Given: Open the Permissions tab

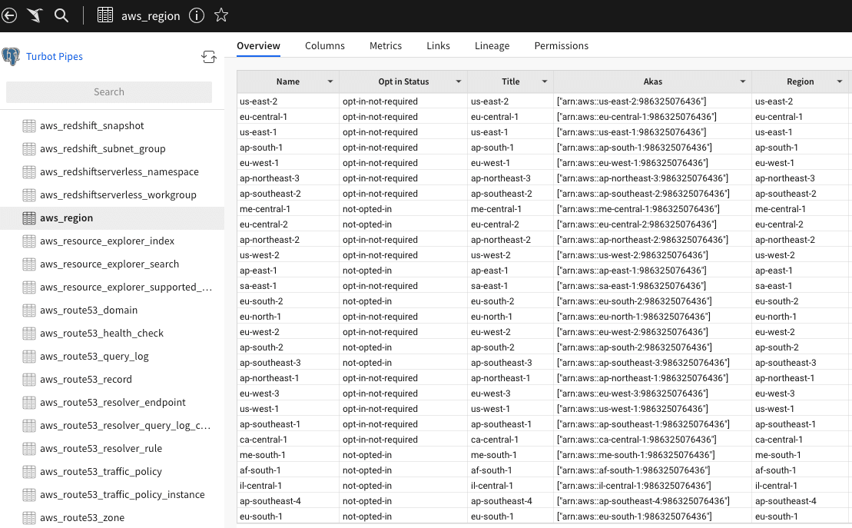Looking at the screenshot, I should coord(562,45).
